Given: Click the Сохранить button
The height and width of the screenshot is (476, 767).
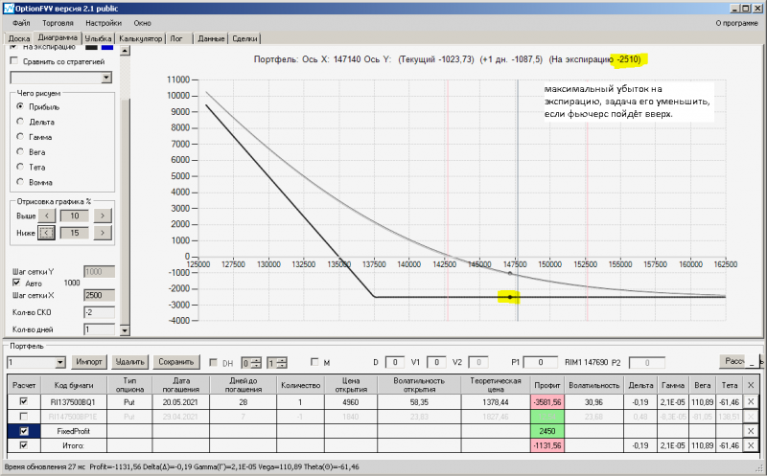Looking at the screenshot, I should pyautogui.click(x=176, y=362).
